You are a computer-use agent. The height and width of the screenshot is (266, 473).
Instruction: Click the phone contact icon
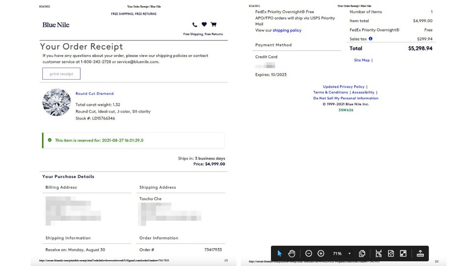pos(195,25)
